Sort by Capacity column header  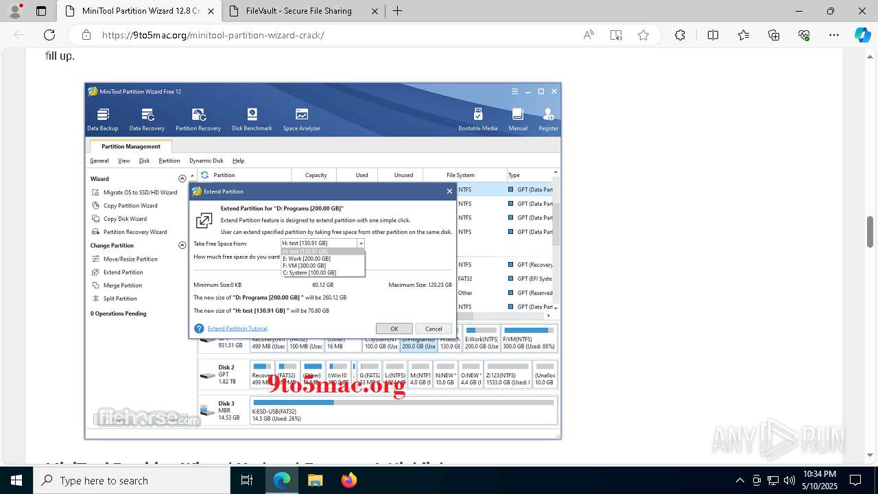[316, 175]
